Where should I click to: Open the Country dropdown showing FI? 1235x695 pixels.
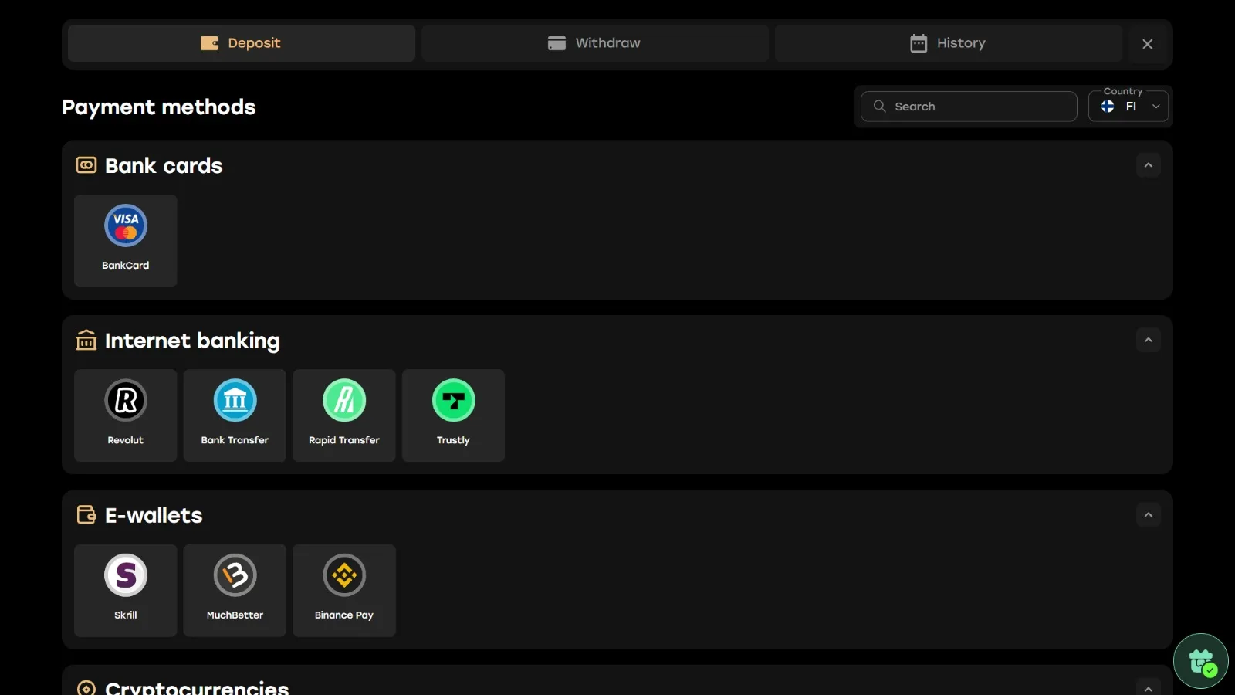(1128, 107)
